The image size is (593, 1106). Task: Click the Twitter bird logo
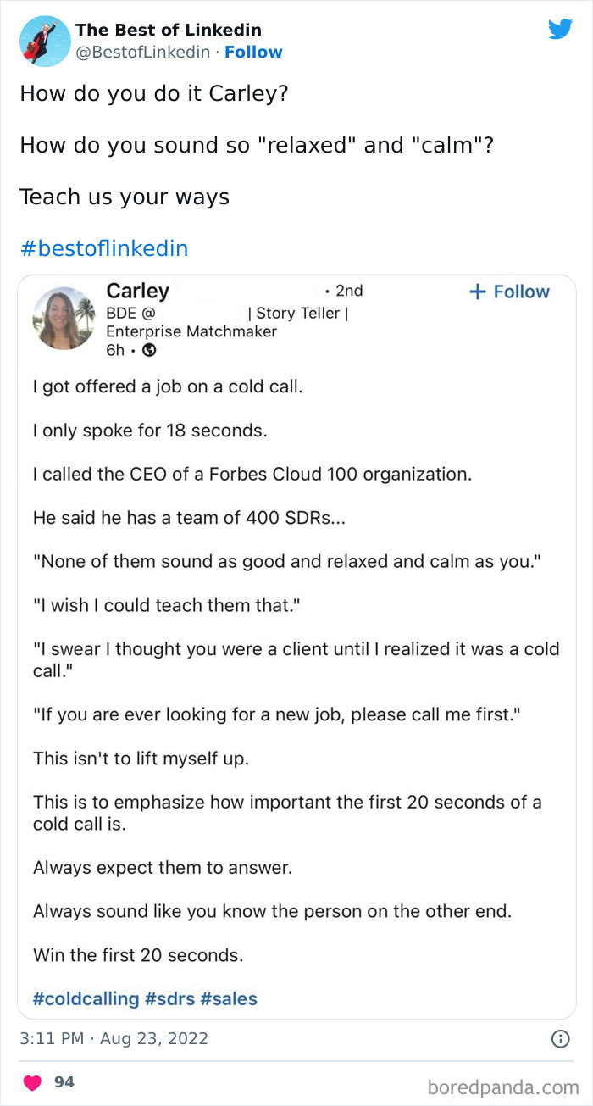561,29
